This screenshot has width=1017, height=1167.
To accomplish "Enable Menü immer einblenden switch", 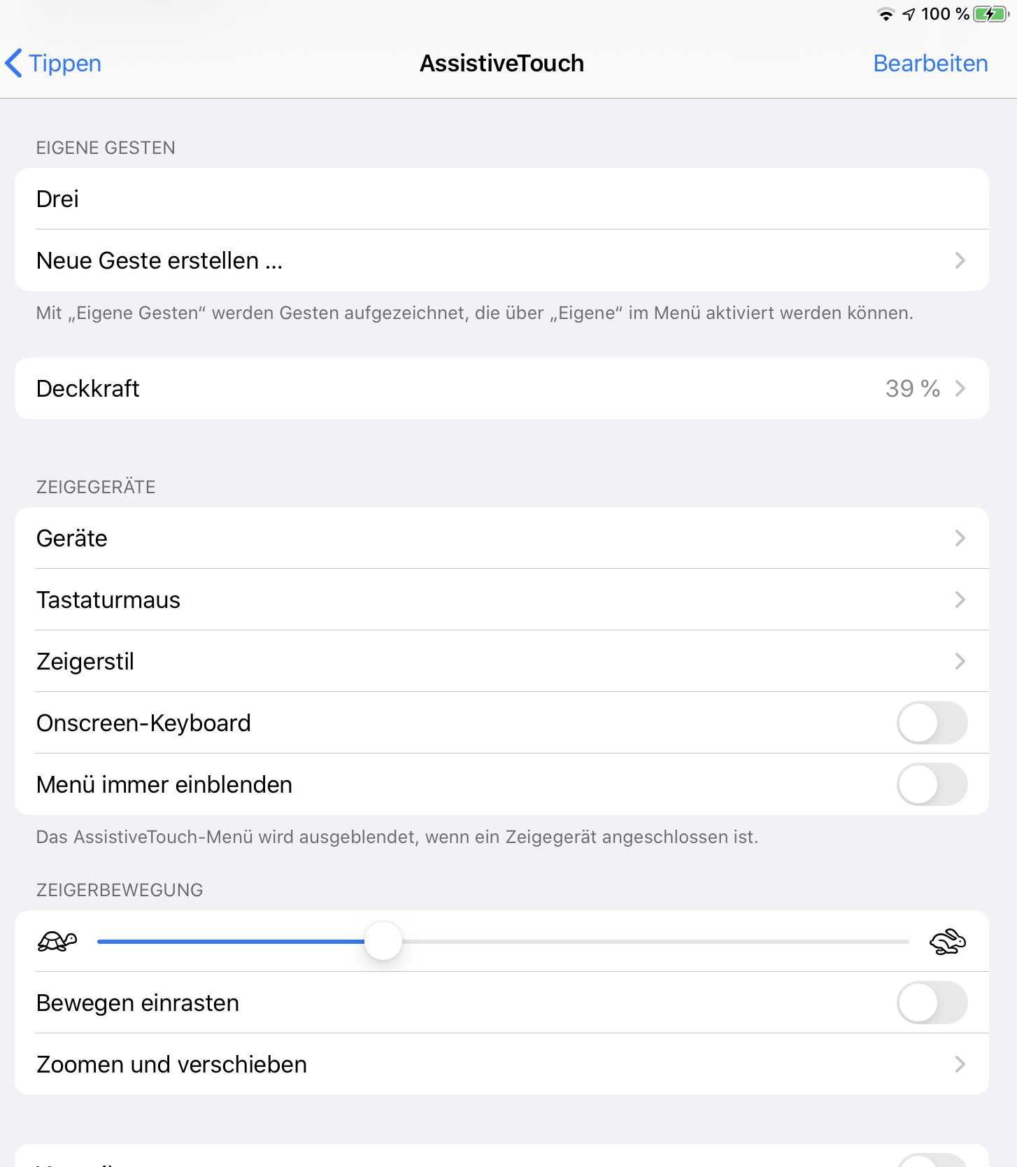I will 932,784.
